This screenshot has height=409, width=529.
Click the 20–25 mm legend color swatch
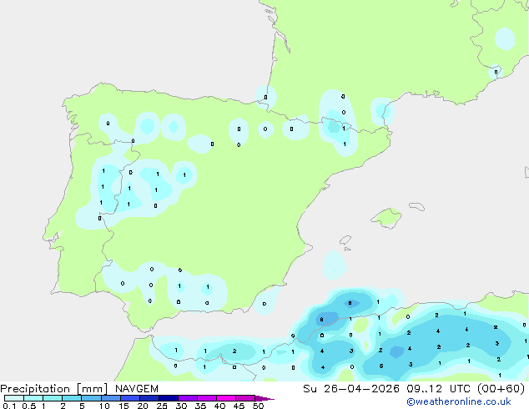click(149, 398)
